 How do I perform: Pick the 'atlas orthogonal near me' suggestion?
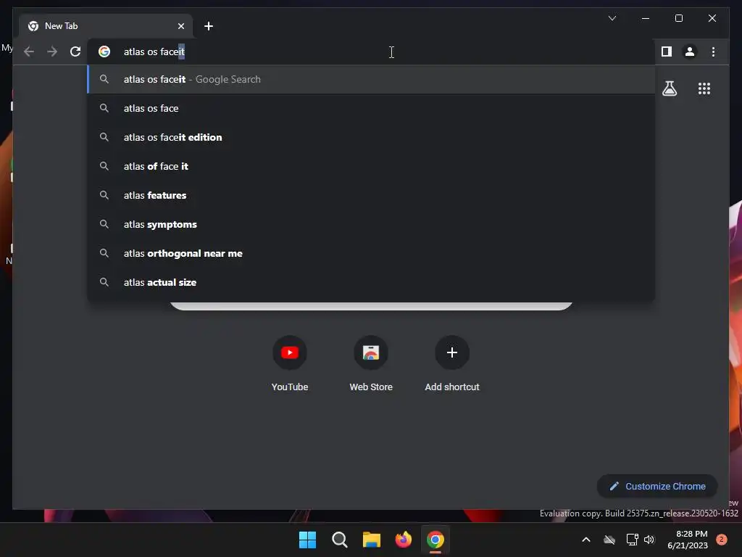point(371,253)
